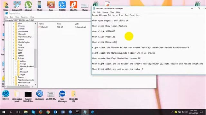Viewport: 206px width, 115px height.
Task: Open Word from the taskbar
Action: click(x=63, y=112)
